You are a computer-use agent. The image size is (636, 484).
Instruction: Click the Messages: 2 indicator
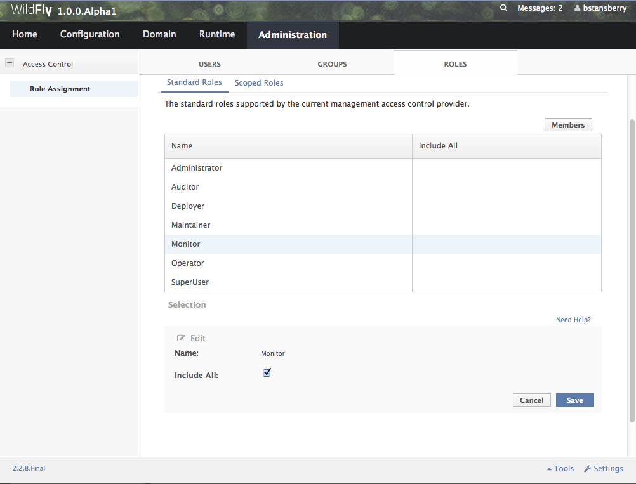[540, 8]
